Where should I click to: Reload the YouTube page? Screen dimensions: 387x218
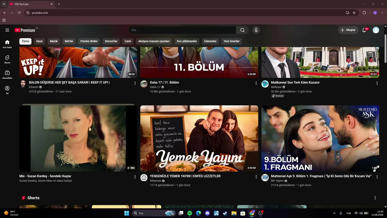(x=19, y=13)
